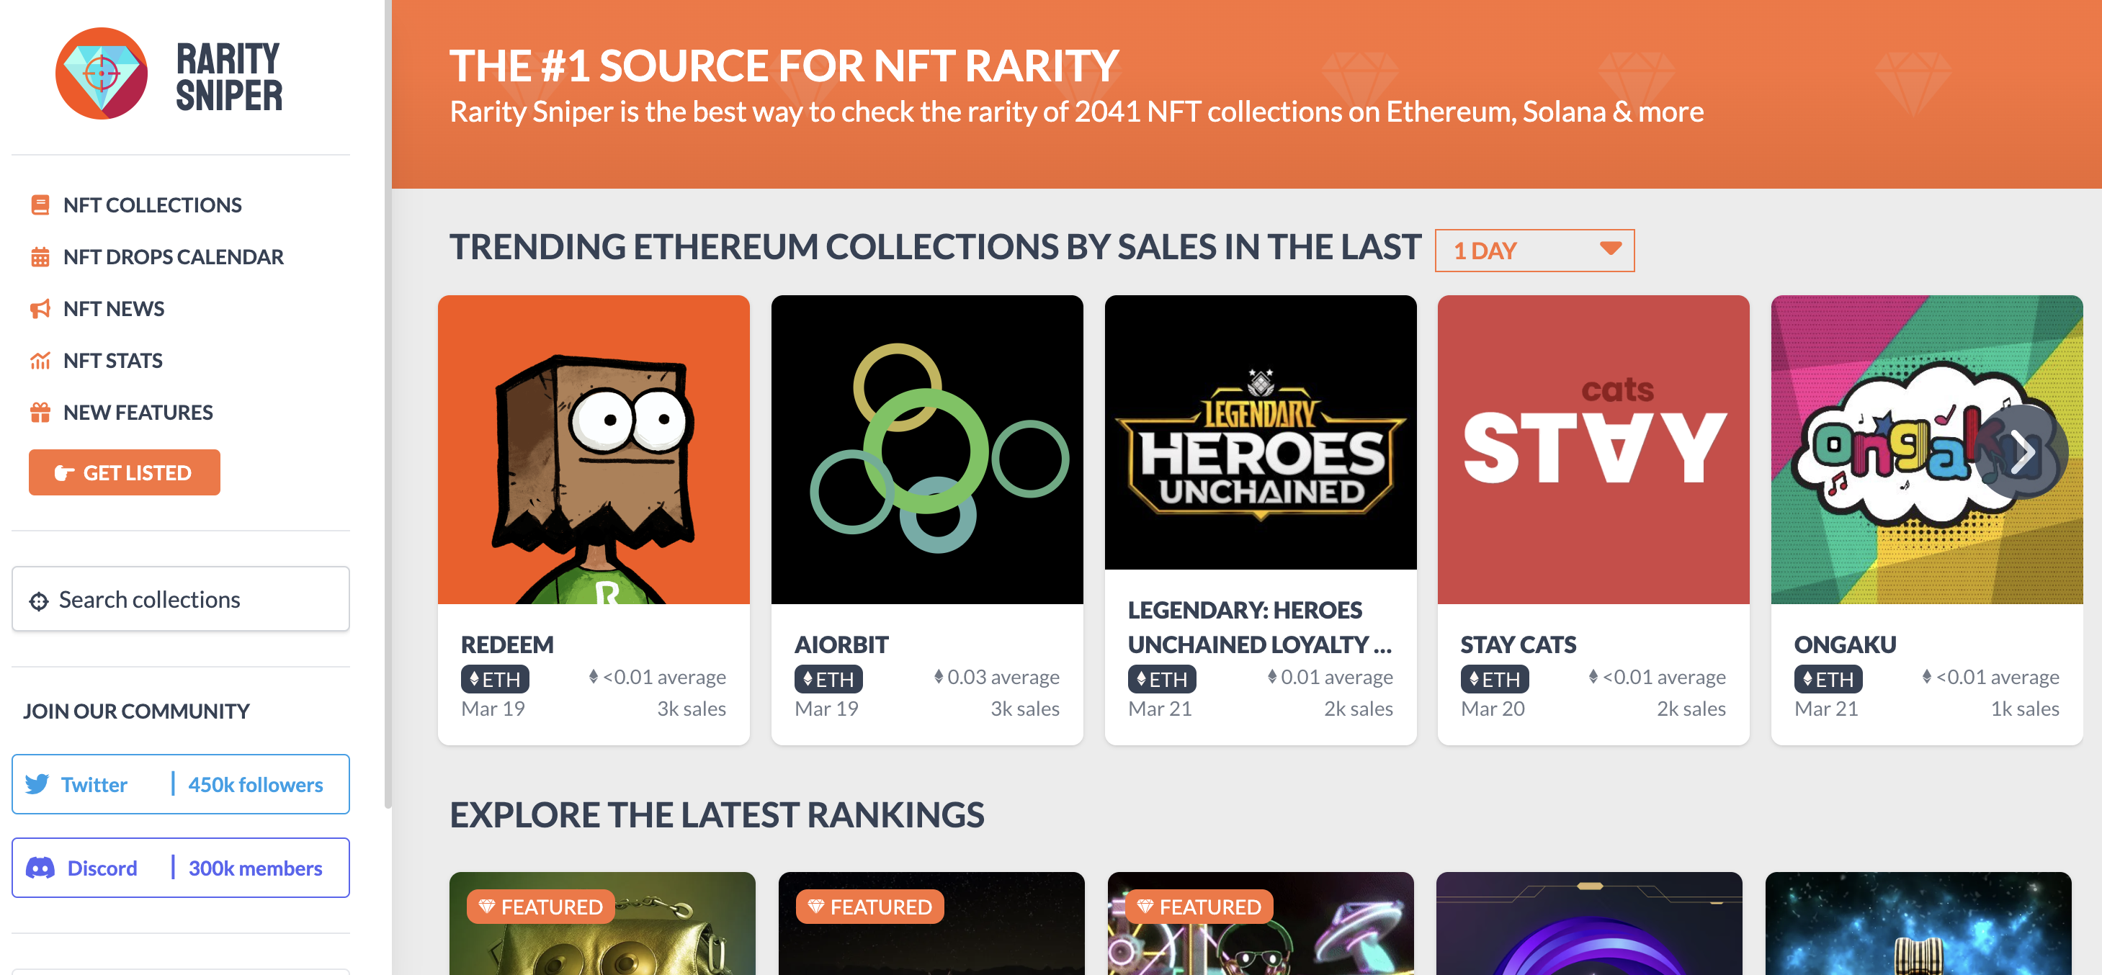Click the AIORBIT circles thumbnail

927,449
